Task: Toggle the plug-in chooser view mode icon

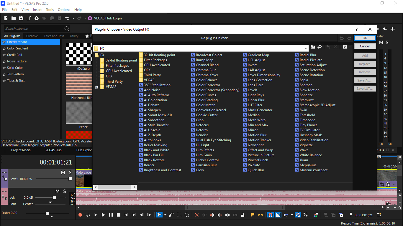Action: click(345, 47)
